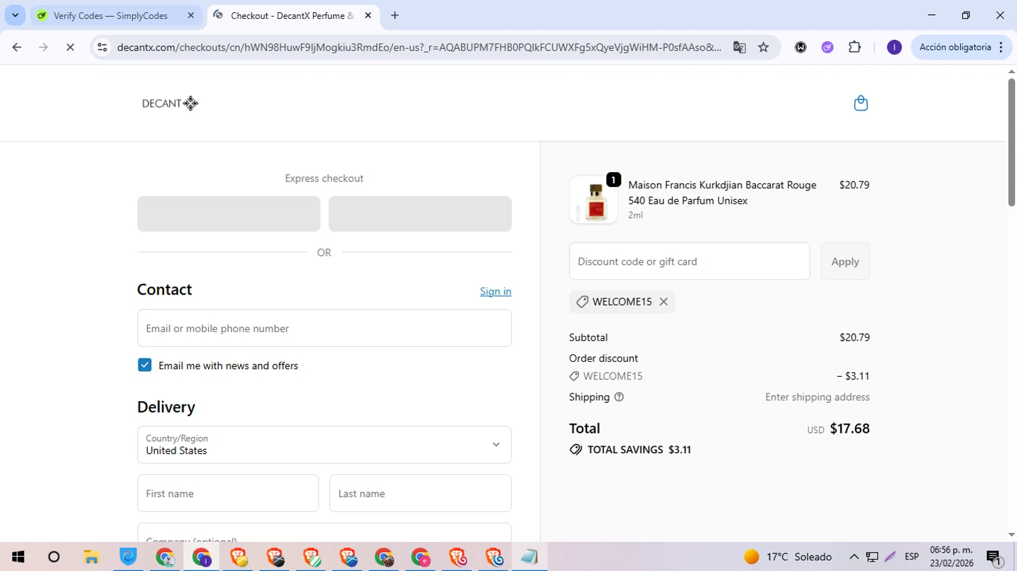Image resolution: width=1017 pixels, height=571 pixels.
Task: Open the blue shield VPN taskbar app
Action: pos(128,557)
